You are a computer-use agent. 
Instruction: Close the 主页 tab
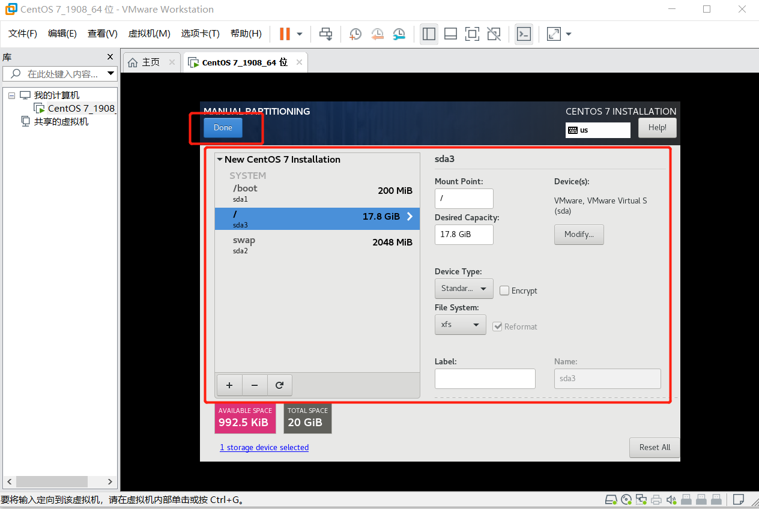click(x=172, y=62)
